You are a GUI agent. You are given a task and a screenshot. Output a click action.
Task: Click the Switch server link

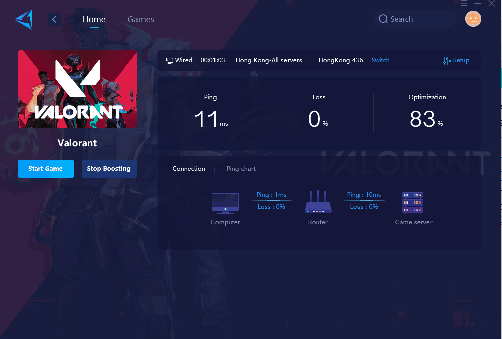click(380, 60)
